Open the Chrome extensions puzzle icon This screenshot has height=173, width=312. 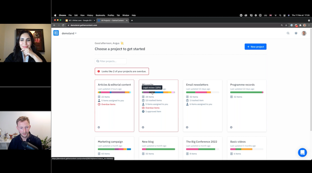coord(300,25)
